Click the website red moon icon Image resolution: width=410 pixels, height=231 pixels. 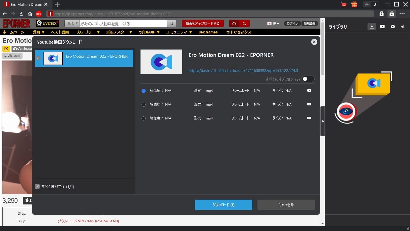coord(244,23)
